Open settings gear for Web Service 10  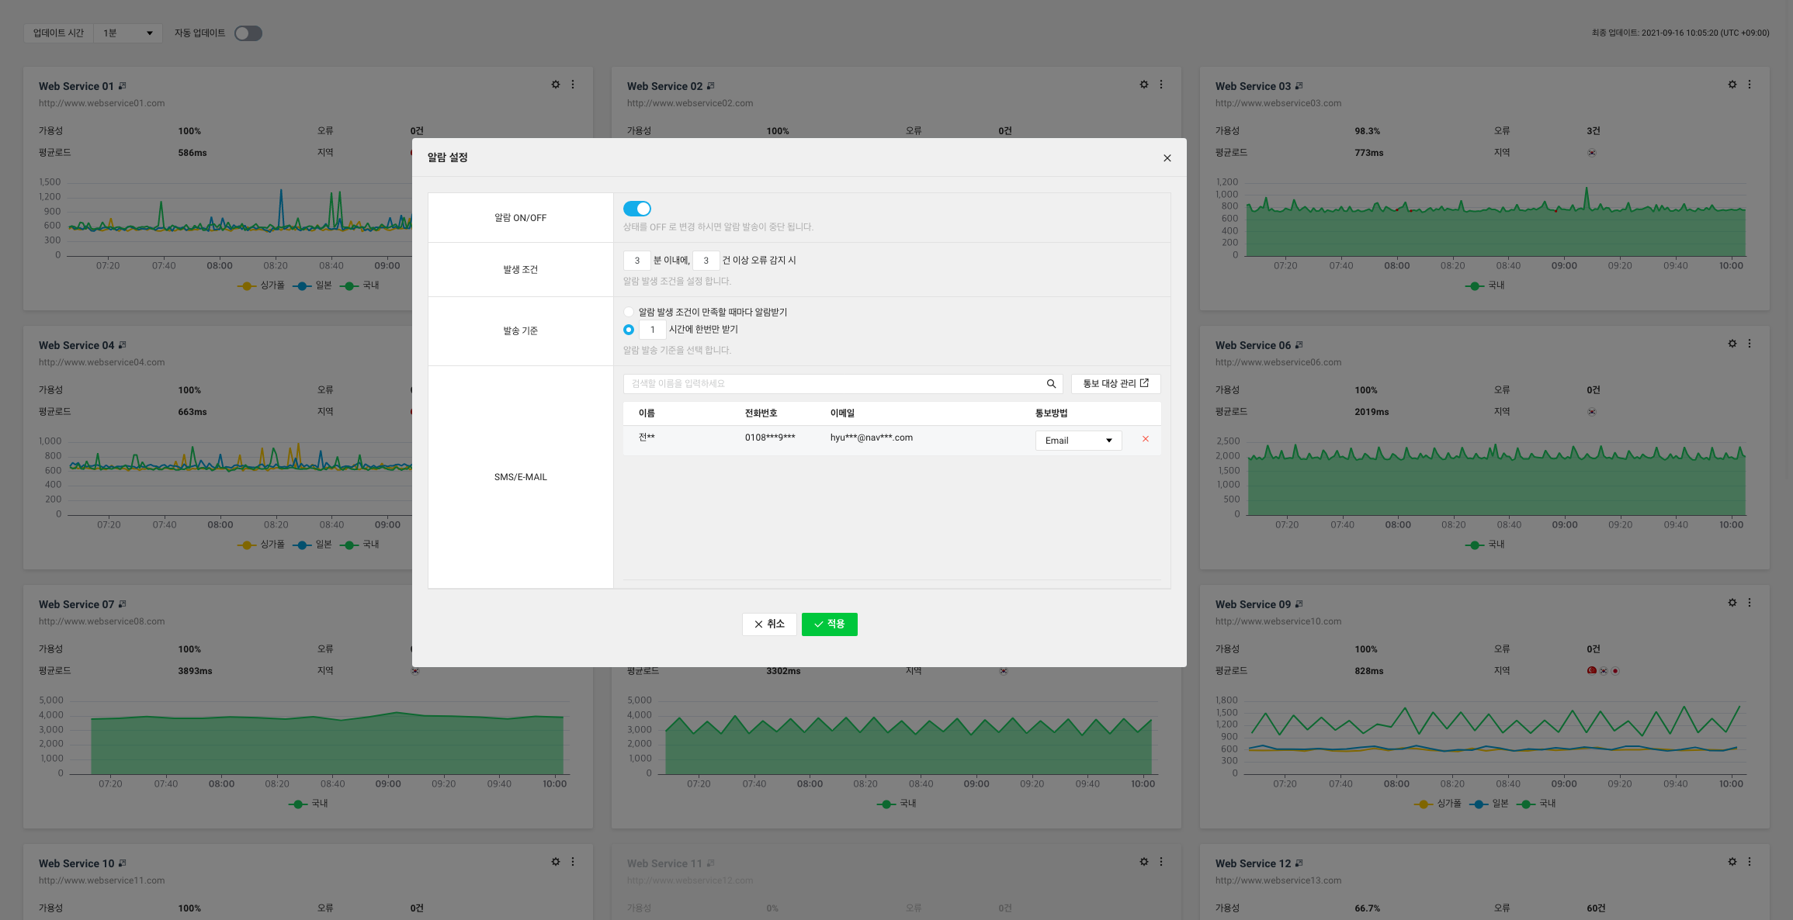click(x=556, y=862)
